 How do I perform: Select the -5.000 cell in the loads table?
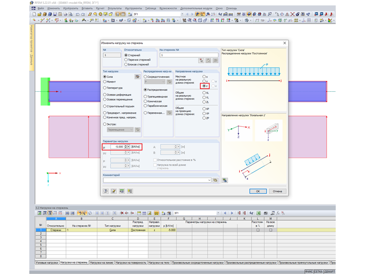(x=169, y=230)
